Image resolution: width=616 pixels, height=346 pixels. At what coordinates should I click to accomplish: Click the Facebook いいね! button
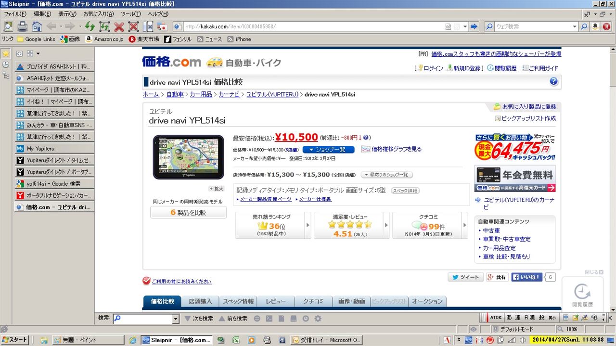pyautogui.click(x=527, y=277)
